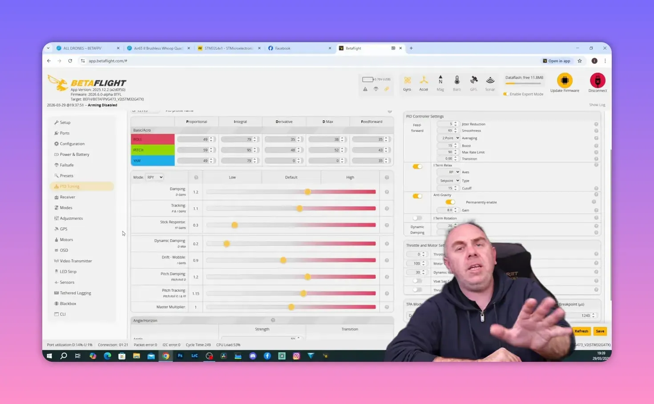This screenshot has height=404, width=654.
Task: Disable the I Term Relax toggle
Action: (x=417, y=166)
